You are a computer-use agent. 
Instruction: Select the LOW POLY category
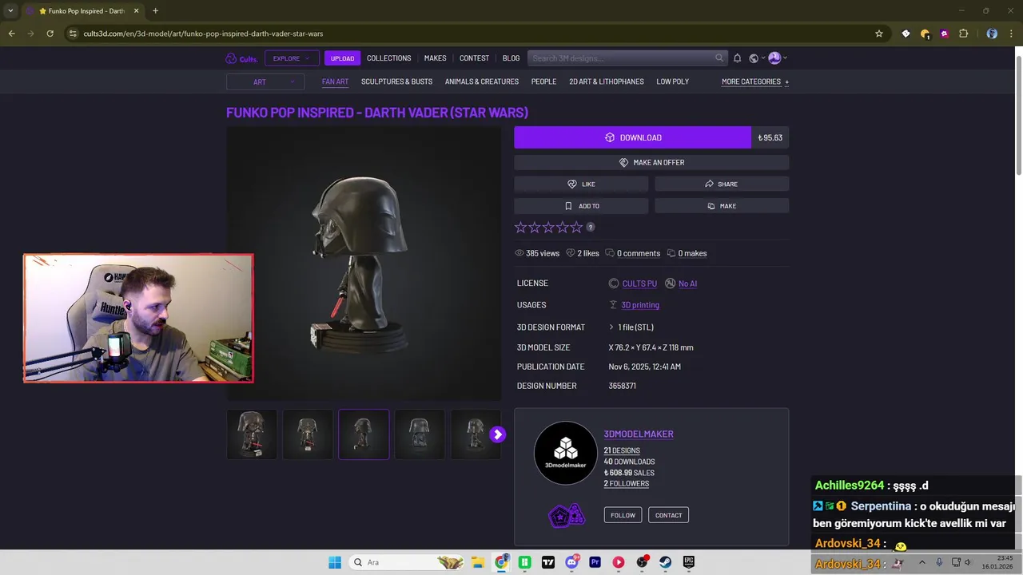[672, 81]
